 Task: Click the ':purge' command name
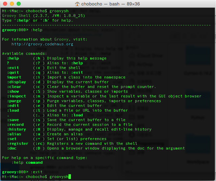point(14,101)
